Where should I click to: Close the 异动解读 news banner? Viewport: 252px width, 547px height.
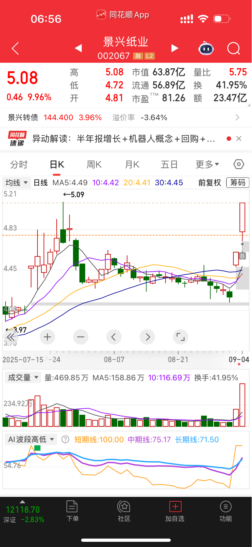(x=239, y=139)
